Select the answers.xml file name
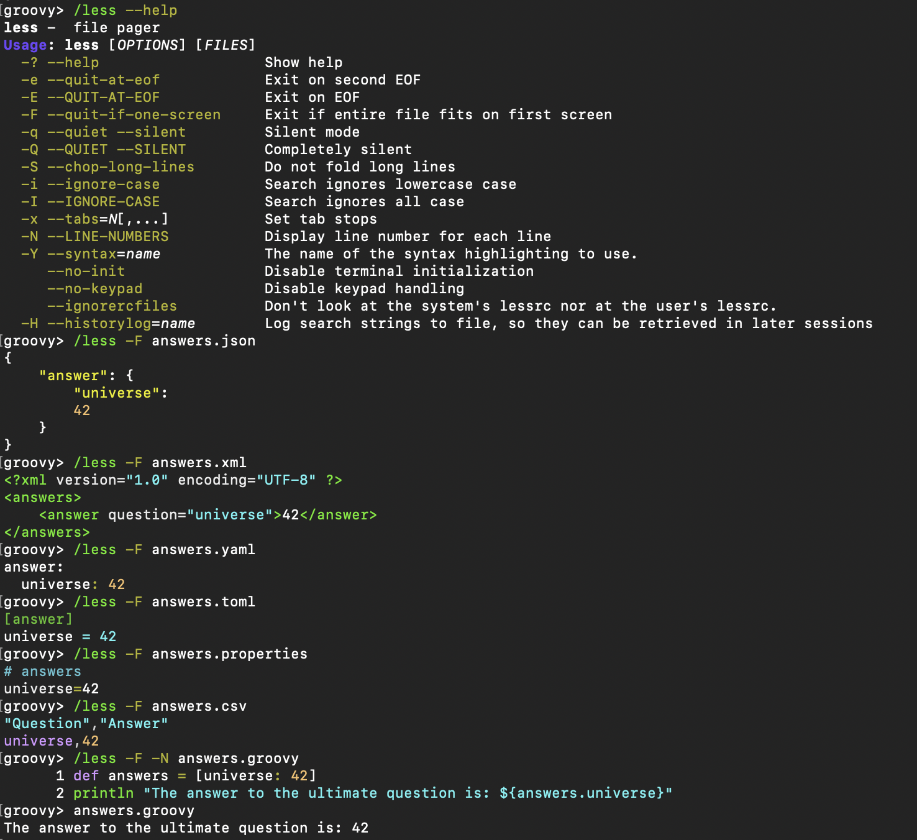The width and height of the screenshot is (917, 840). (199, 462)
